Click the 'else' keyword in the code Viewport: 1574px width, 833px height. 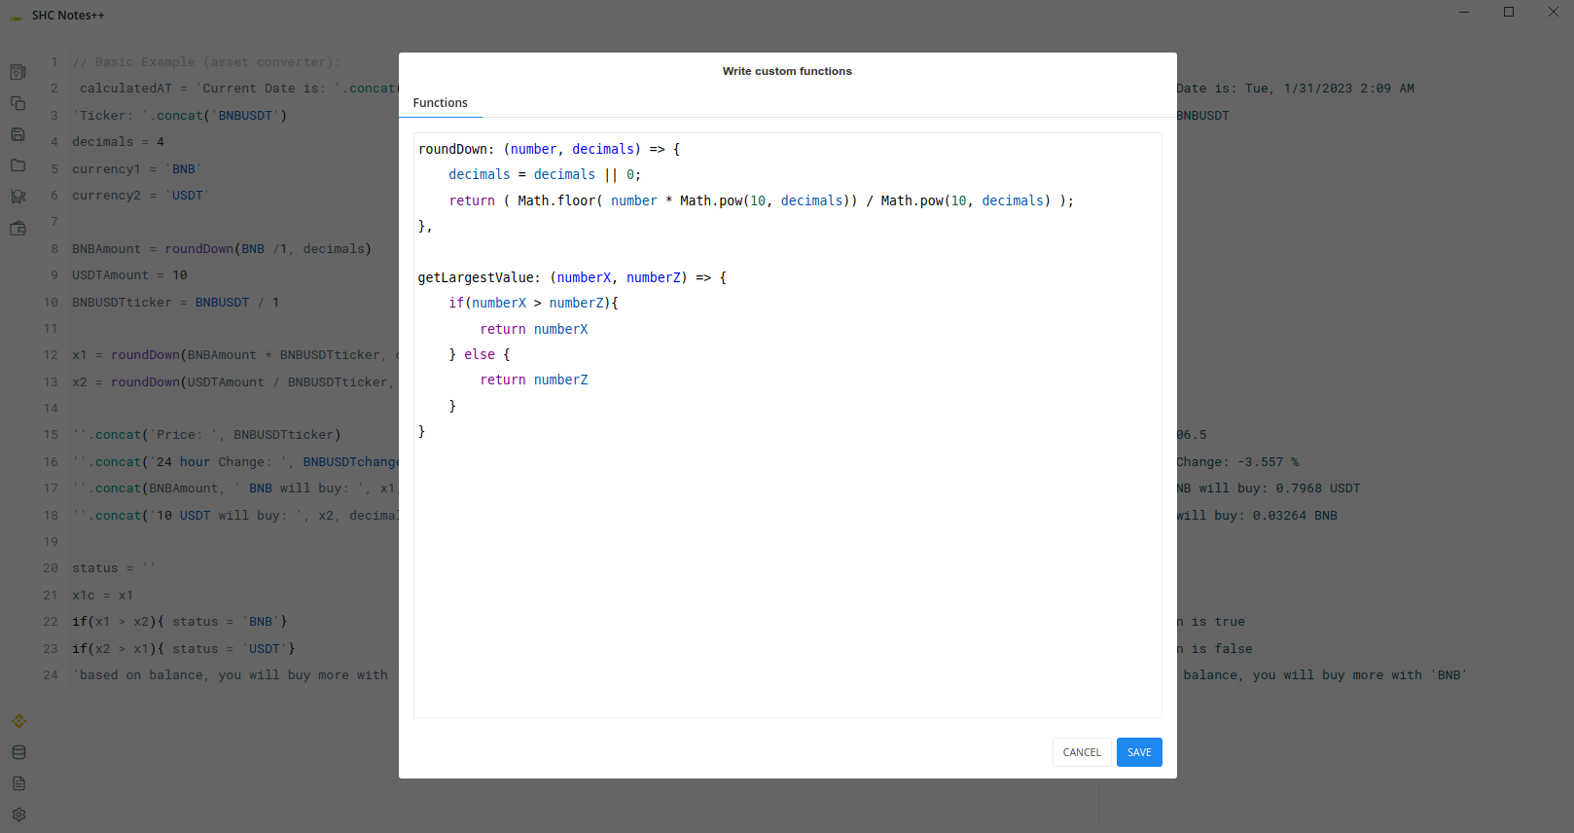pyautogui.click(x=480, y=354)
